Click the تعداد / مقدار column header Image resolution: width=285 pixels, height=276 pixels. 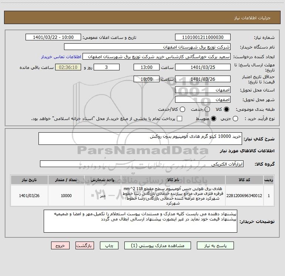pyautogui.click(x=66, y=180)
